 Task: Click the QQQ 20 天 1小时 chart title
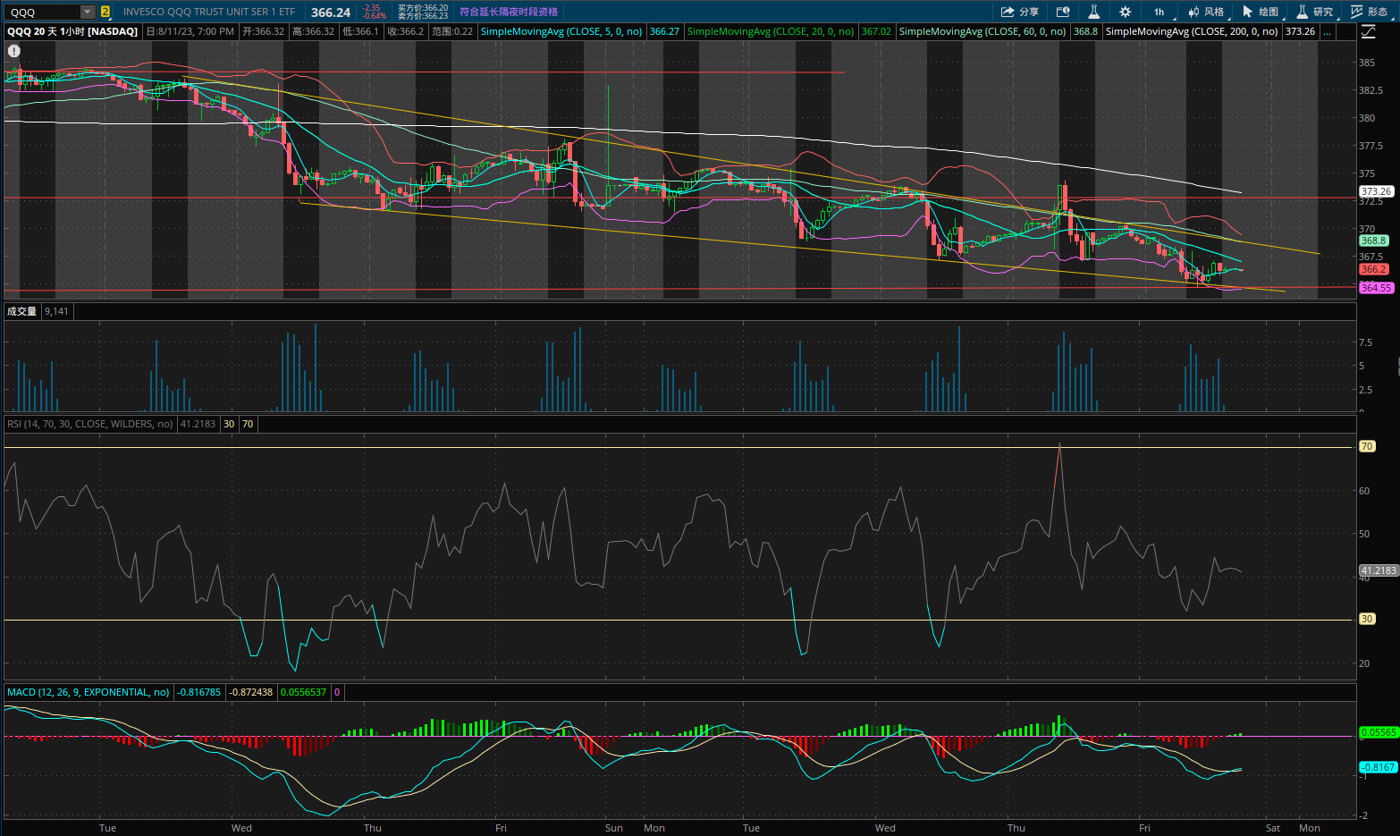point(72,31)
